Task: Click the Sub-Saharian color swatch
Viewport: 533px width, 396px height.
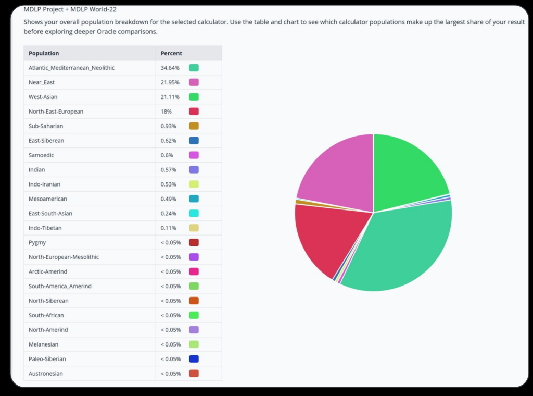Action: tap(194, 126)
